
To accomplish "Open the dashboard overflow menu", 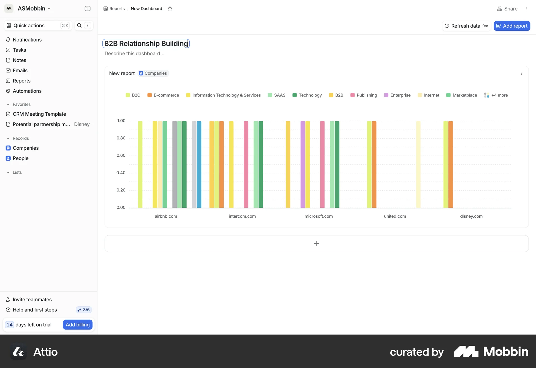I will [527, 9].
